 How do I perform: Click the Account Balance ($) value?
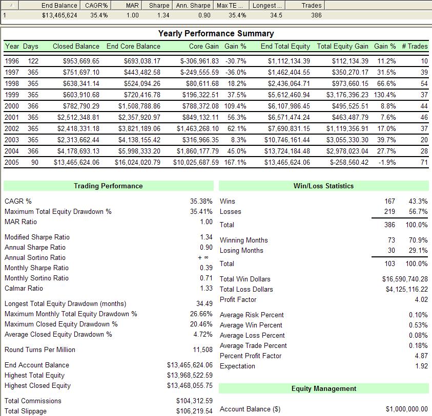406,409
